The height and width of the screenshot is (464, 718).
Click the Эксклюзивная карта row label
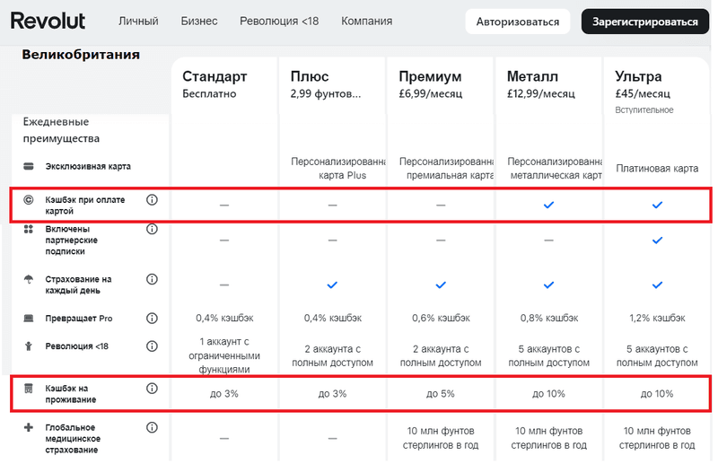coord(88,166)
